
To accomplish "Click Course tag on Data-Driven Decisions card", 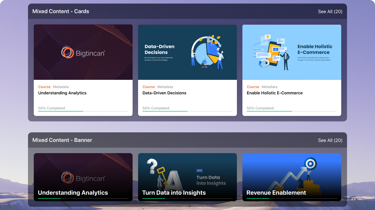I will 149,87.
